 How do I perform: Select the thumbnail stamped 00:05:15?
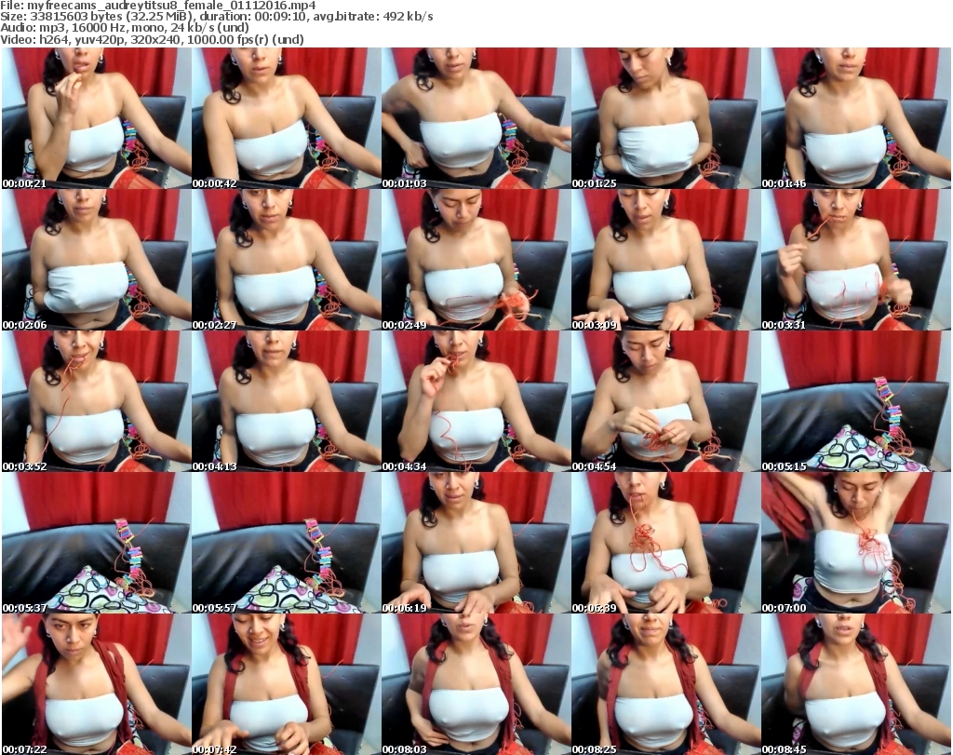[856, 401]
